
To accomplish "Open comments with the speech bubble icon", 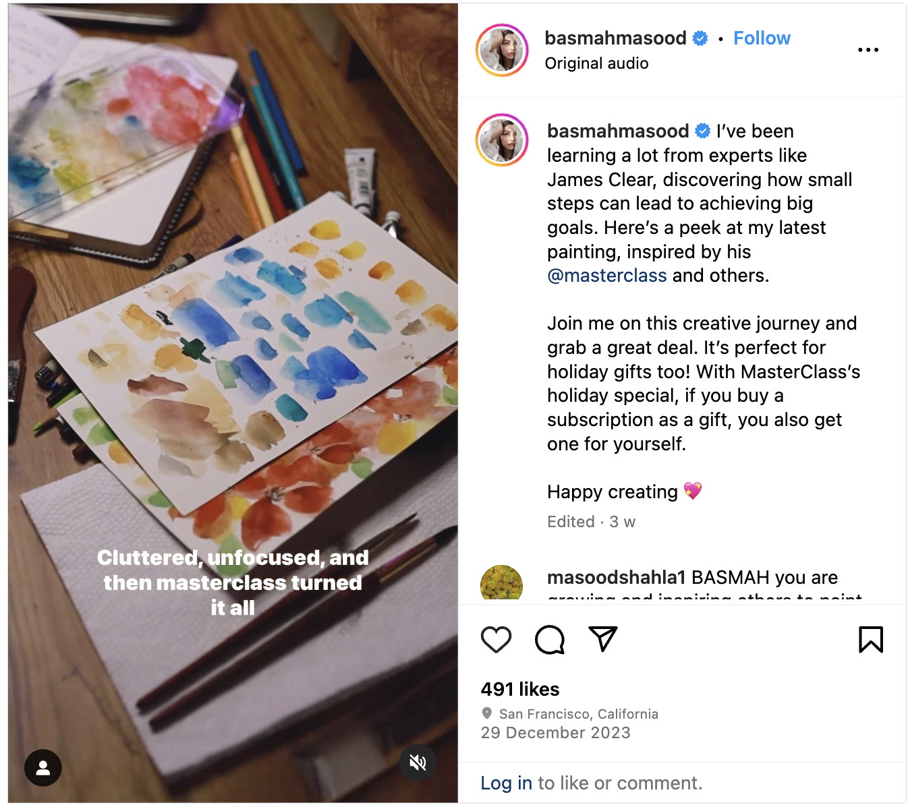I will coord(550,640).
